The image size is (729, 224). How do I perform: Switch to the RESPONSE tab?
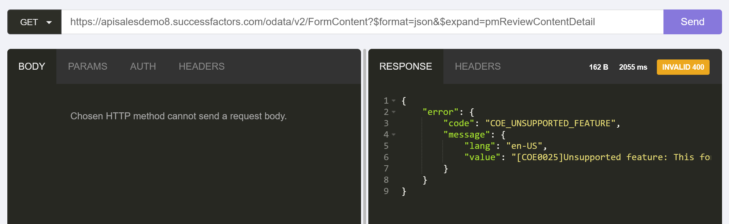tap(405, 66)
